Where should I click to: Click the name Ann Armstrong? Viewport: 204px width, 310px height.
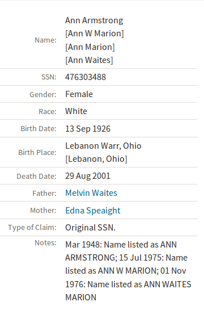pos(94,20)
